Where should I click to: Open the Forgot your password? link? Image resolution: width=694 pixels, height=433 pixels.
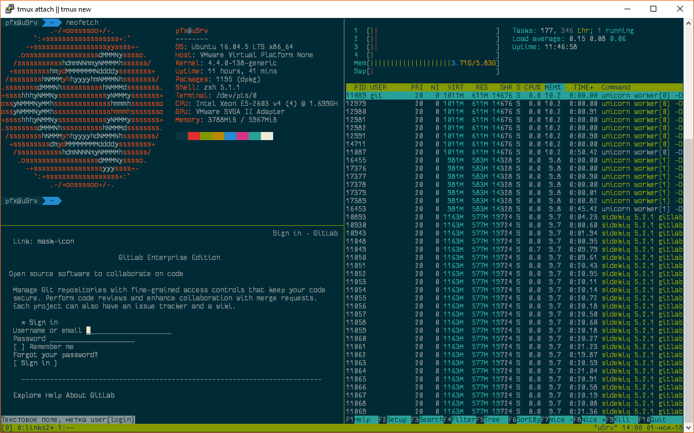[x=55, y=355]
